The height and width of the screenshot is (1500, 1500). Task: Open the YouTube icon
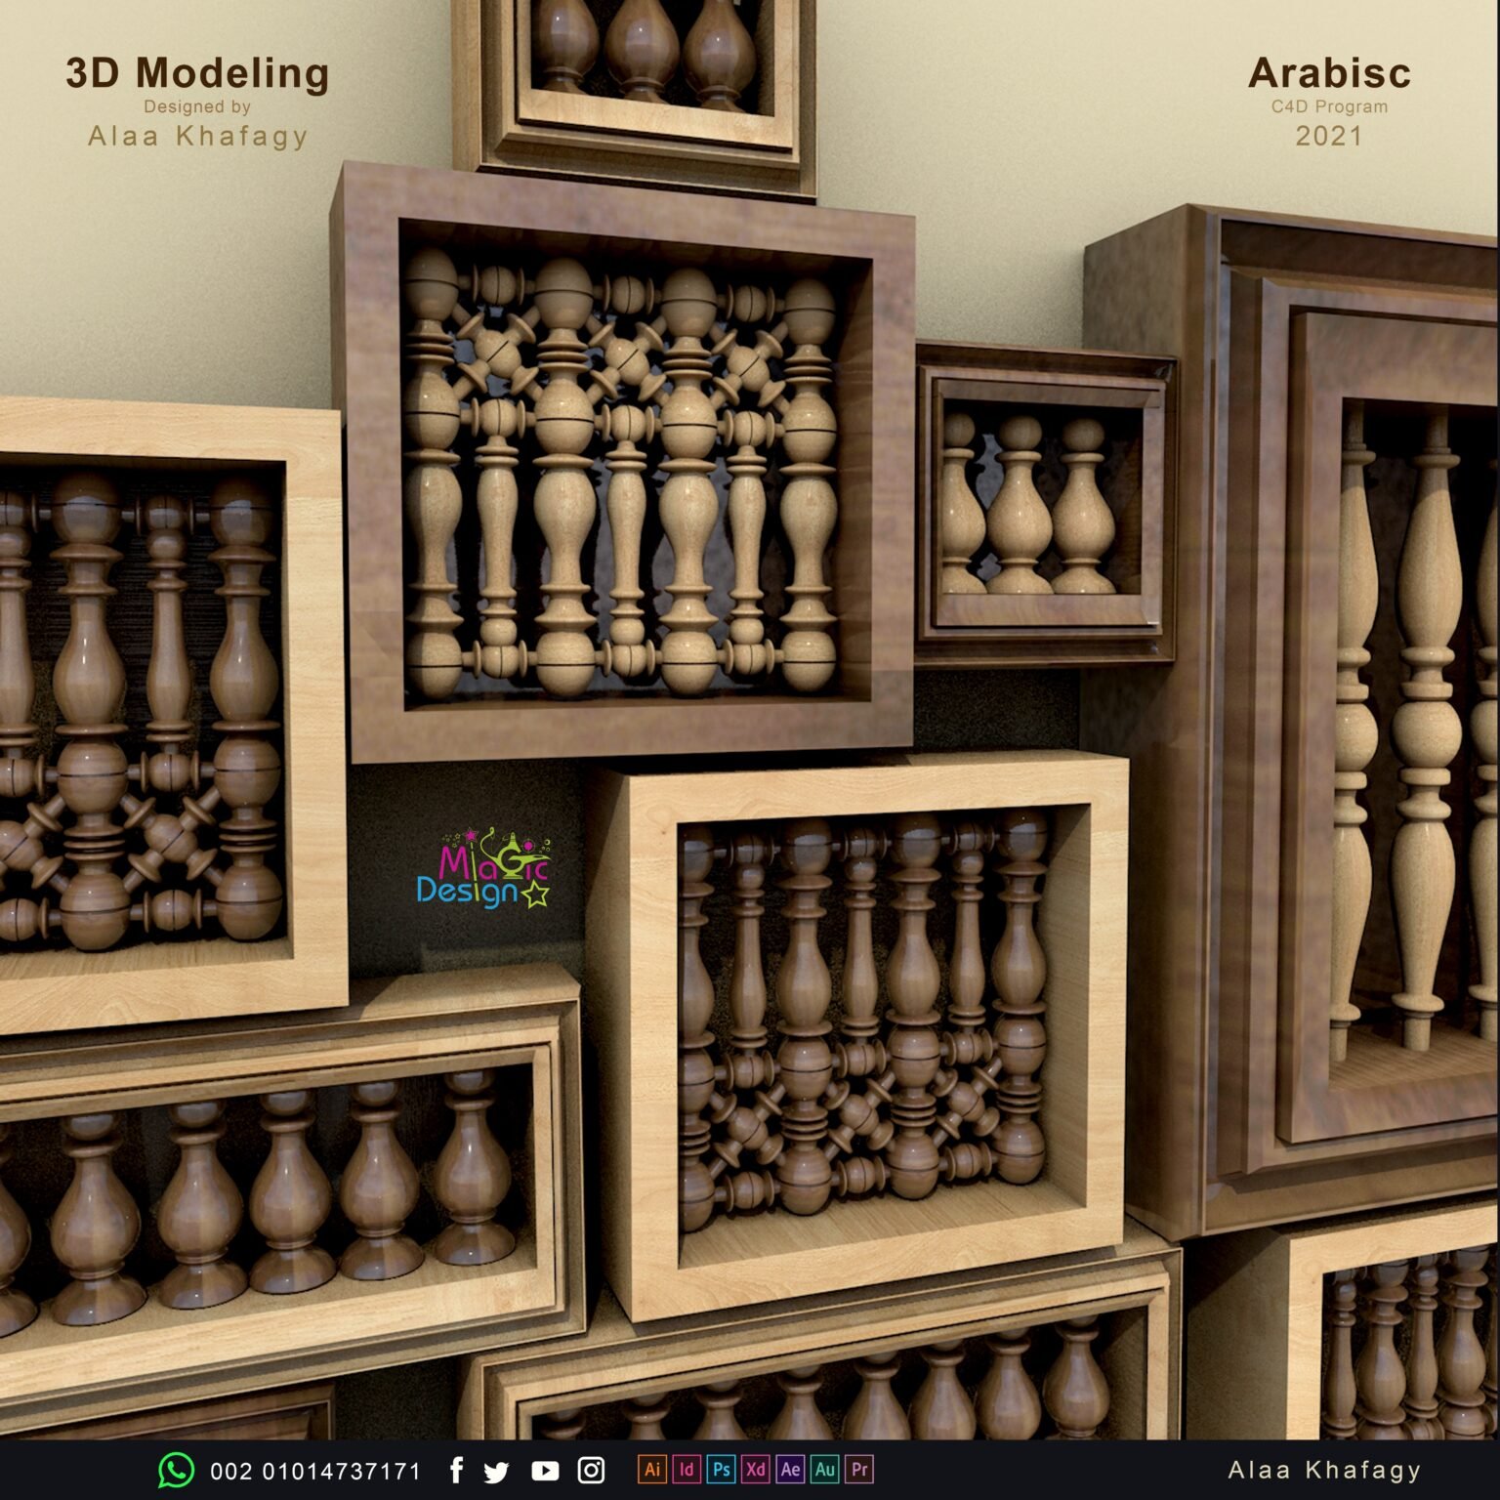coord(545,1470)
